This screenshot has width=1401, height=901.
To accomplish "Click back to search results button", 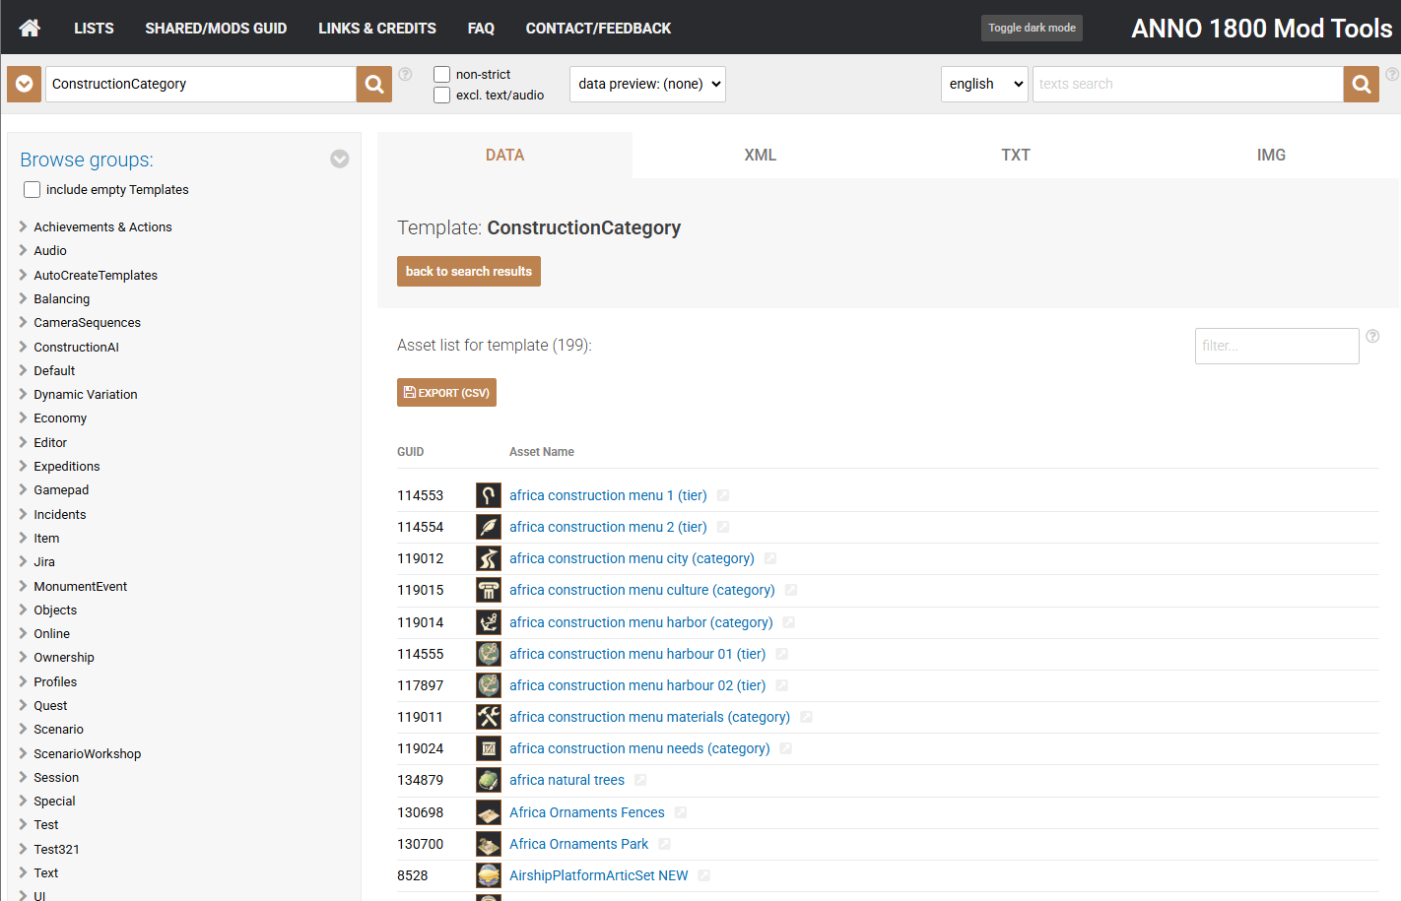I will coord(468,272).
